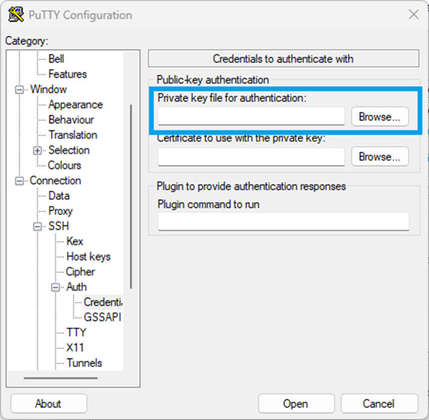Select X11 settings
Screen dimensions: 429x420
tap(75, 348)
